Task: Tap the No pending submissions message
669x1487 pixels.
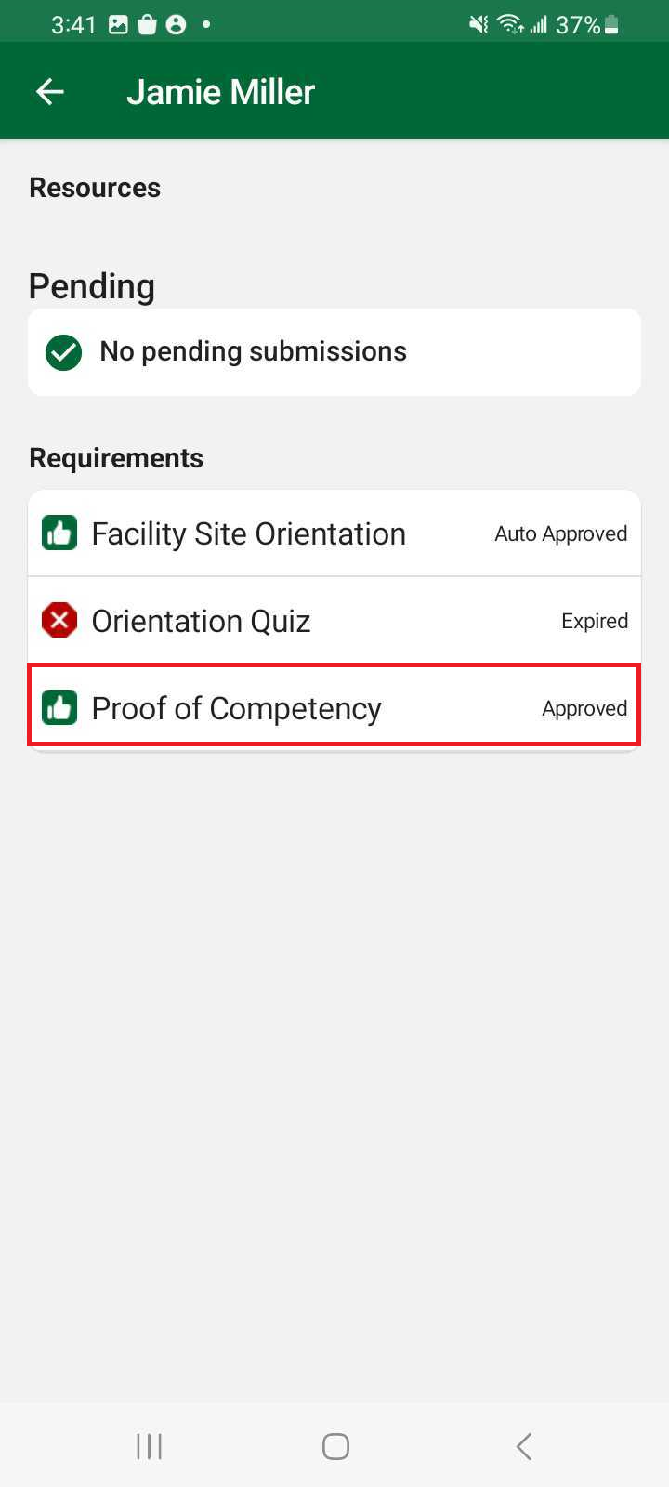Action: point(253,351)
